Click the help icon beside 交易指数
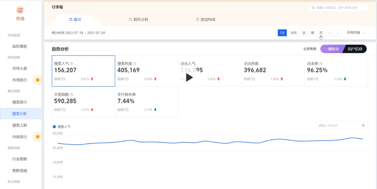 pos(71,94)
